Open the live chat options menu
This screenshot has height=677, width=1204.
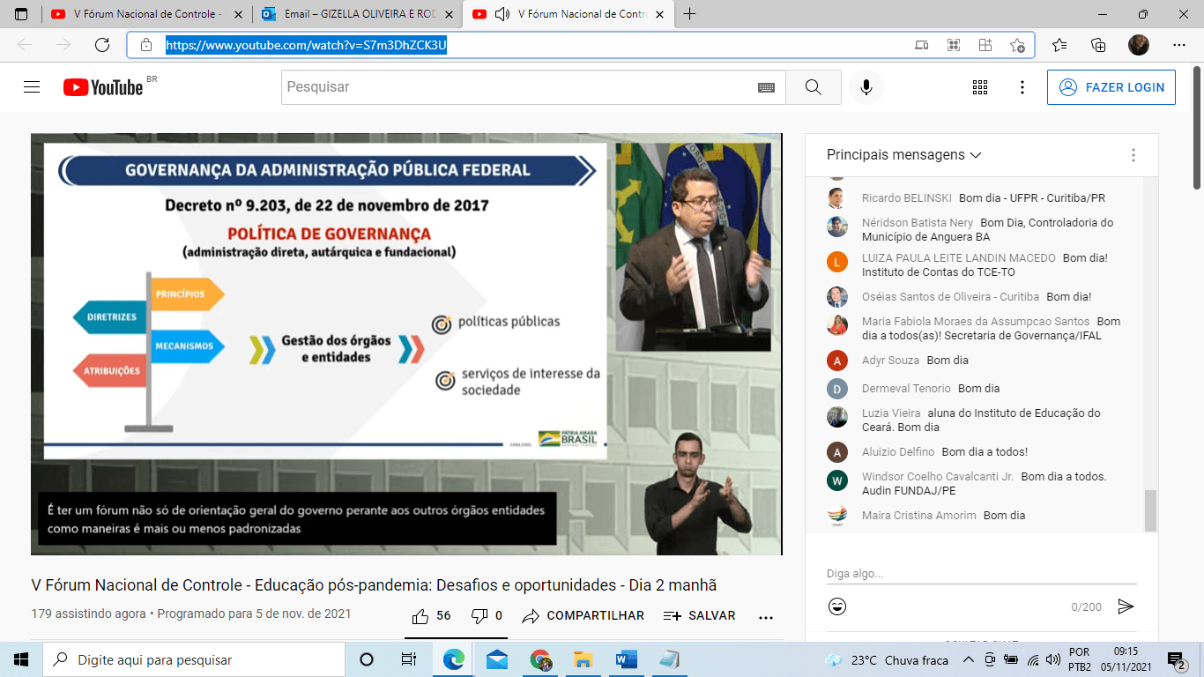point(1133,155)
